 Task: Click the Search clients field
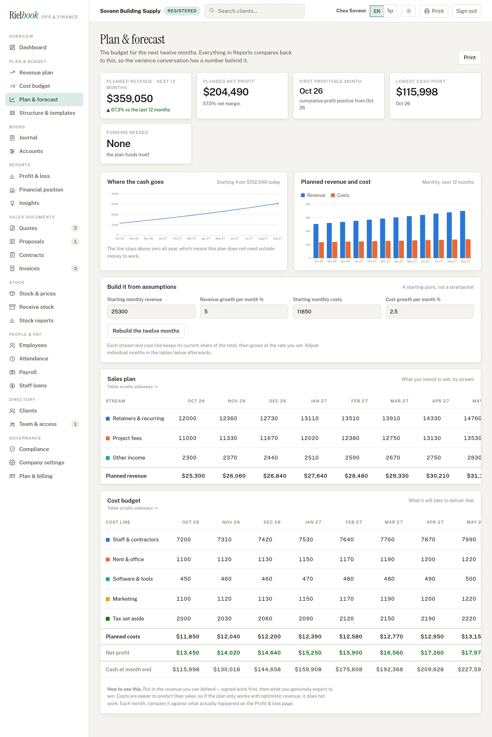tap(254, 11)
